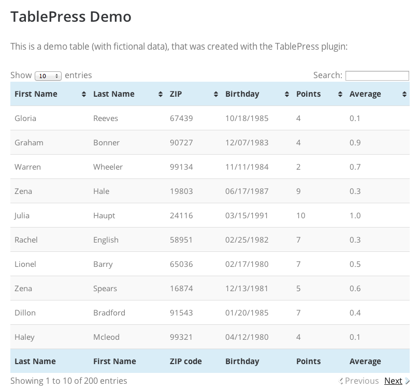Click birthday cell 02/25/1982
The height and width of the screenshot is (391, 419).
(x=247, y=240)
